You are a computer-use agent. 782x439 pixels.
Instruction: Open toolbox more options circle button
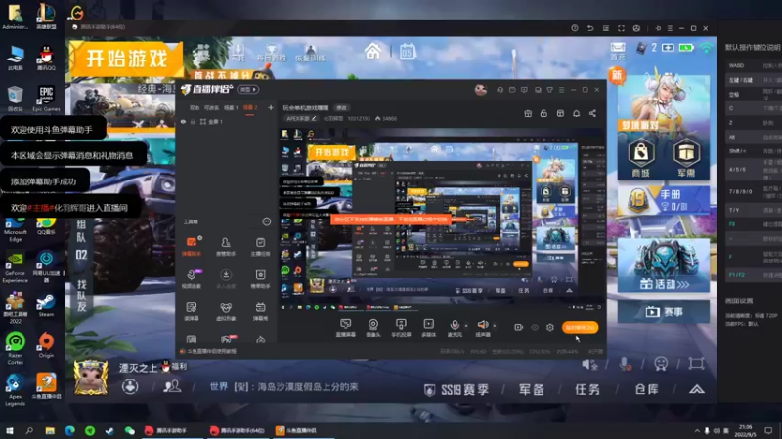pos(266,221)
